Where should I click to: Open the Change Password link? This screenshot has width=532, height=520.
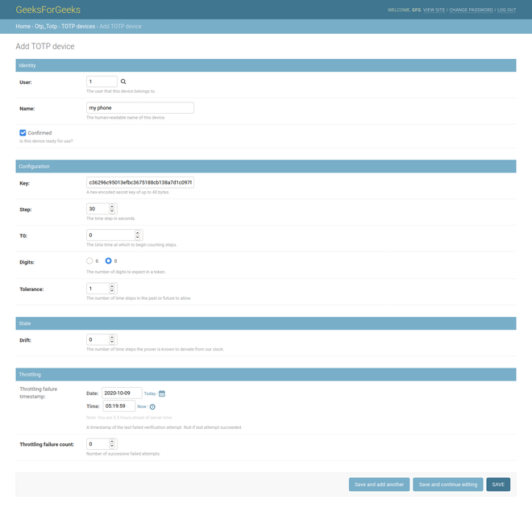pyautogui.click(x=471, y=10)
